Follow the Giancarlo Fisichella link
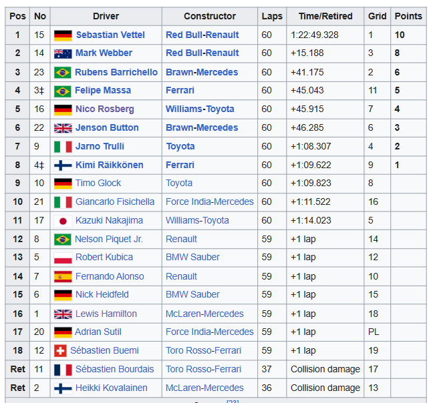This screenshot has width=435, height=403. click(x=115, y=201)
